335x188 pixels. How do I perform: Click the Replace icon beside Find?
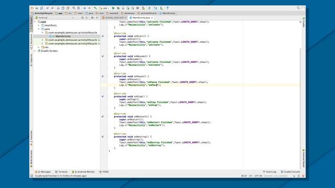[79, 8]
